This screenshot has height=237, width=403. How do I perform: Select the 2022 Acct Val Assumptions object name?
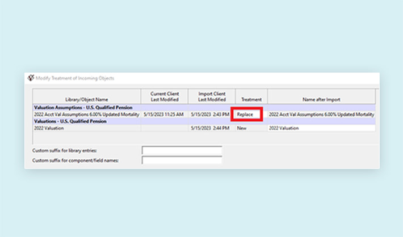tap(86, 115)
